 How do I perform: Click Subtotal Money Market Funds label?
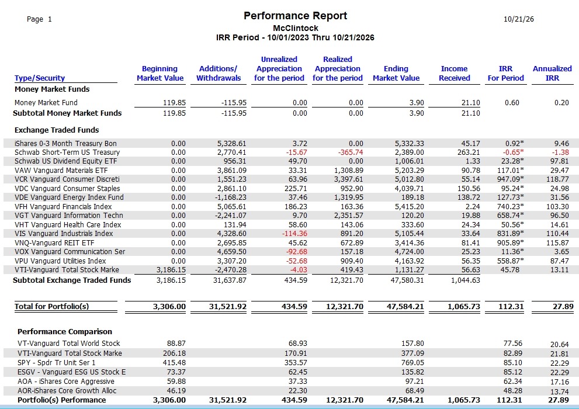pos(67,113)
